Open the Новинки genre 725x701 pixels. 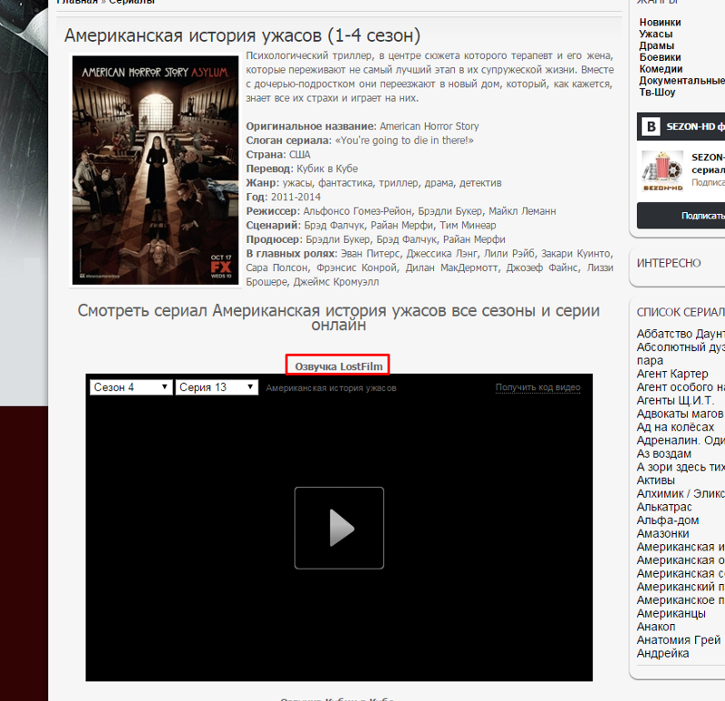coord(660,22)
